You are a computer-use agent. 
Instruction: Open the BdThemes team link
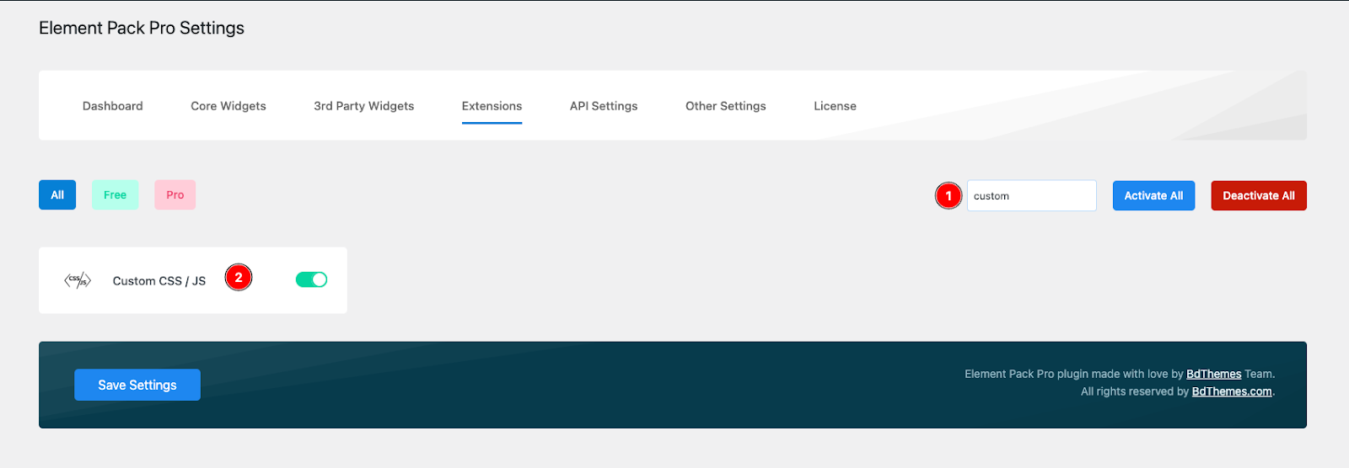pos(1214,374)
